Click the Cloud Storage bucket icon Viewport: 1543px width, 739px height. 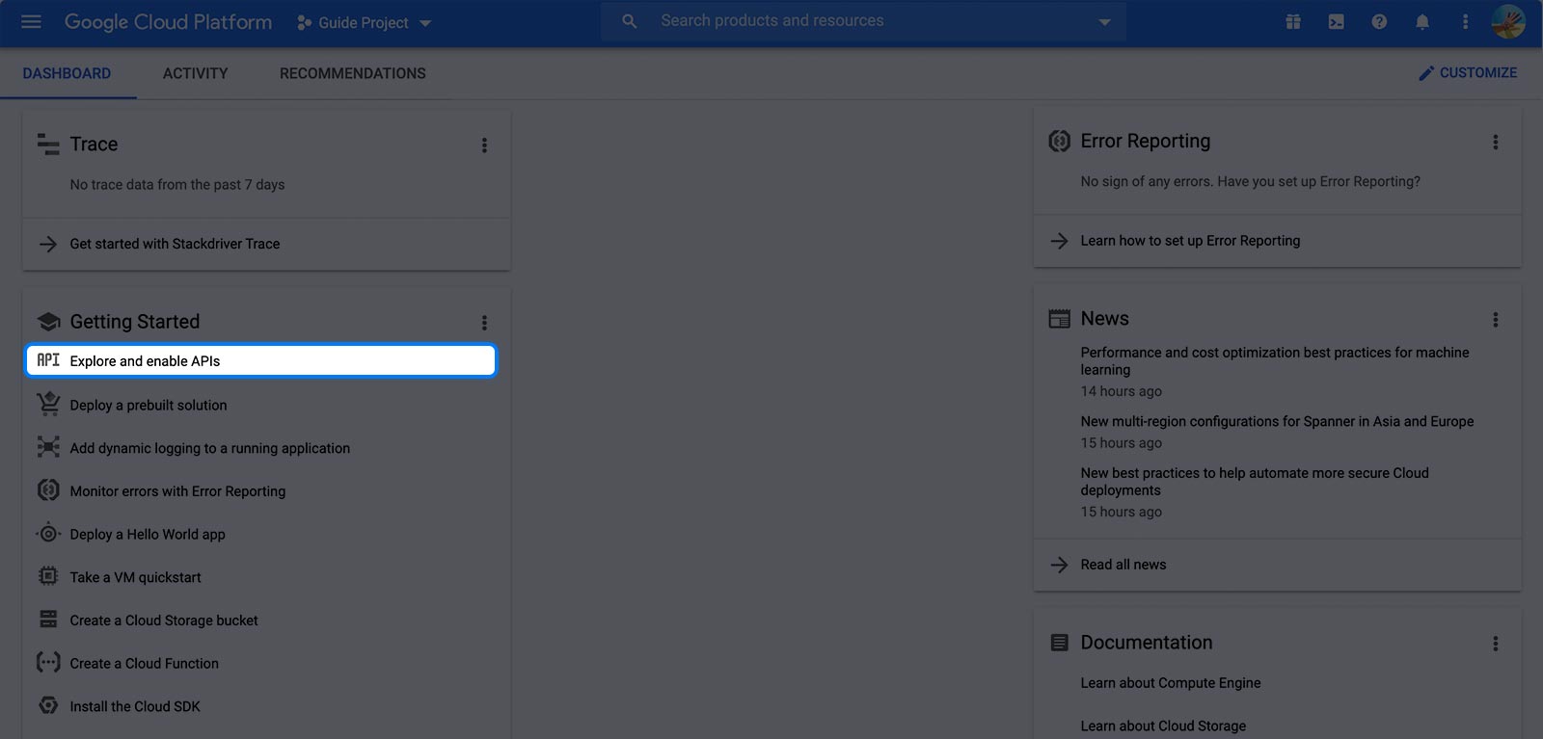pyautogui.click(x=48, y=620)
